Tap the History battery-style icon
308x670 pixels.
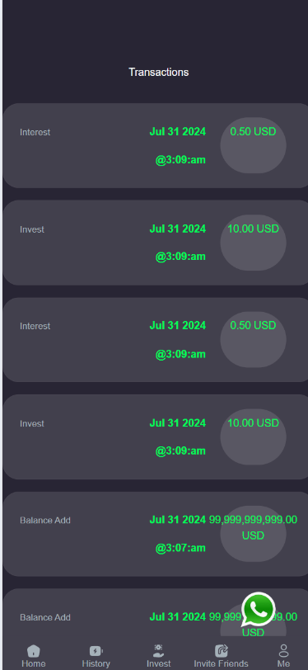click(x=96, y=651)
